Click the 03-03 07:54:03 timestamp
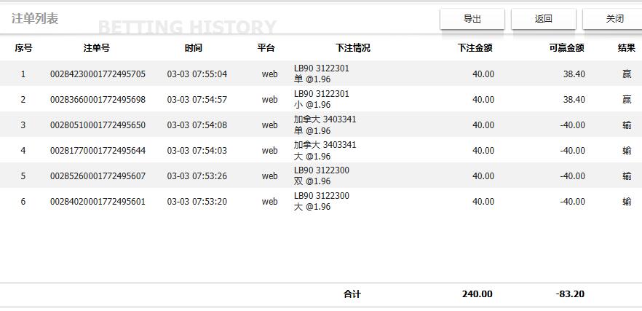The width and height of the screenshot is (642, 311). pyautogui.click(x=197, y=151)
